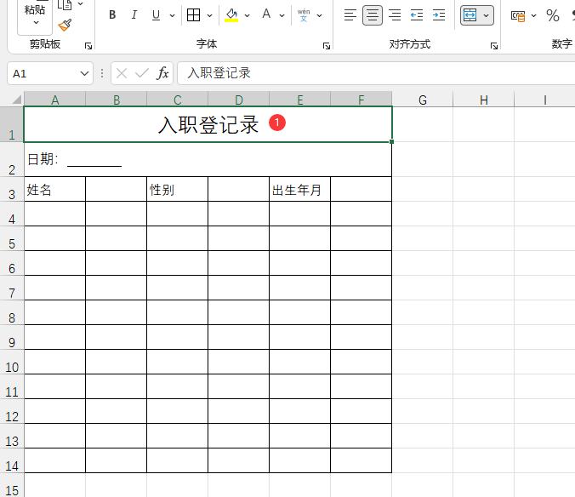
Task: Apply yellow fill color bucket
Action: (x=231, y=15)
